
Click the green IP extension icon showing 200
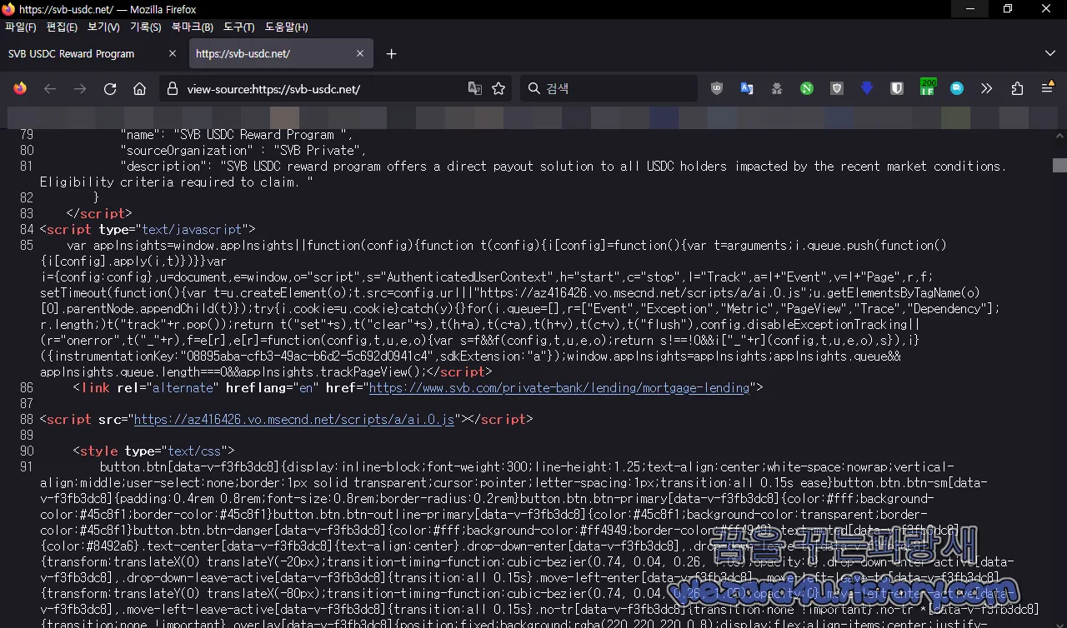pyautogui.click(x=928, y=87)
